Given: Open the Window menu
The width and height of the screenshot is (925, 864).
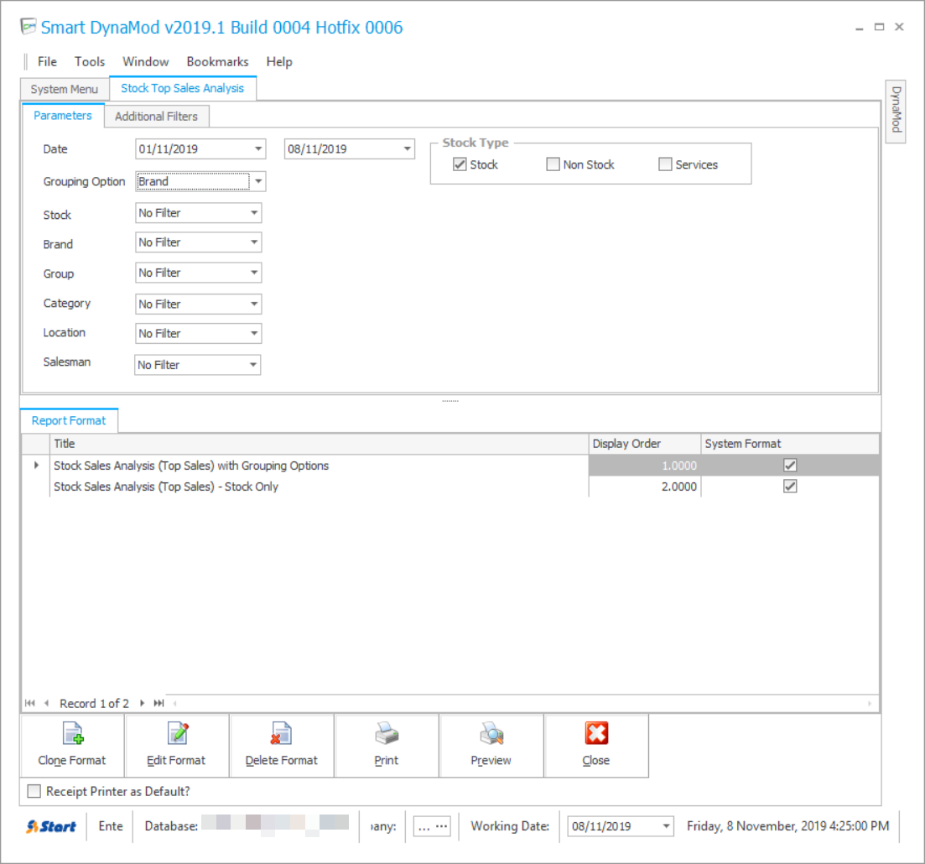Looking at the screenshot, I should click(146, 61).
